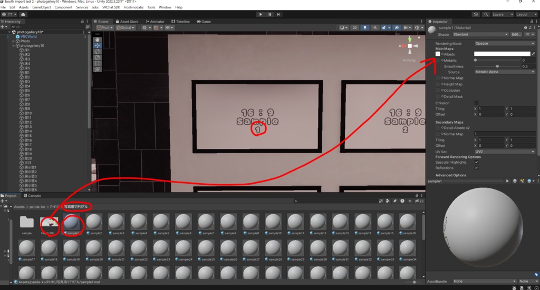The height and width of the screenshot is (290, 540).
Task: Toggle 2D view mode
Action: point(355,27)
